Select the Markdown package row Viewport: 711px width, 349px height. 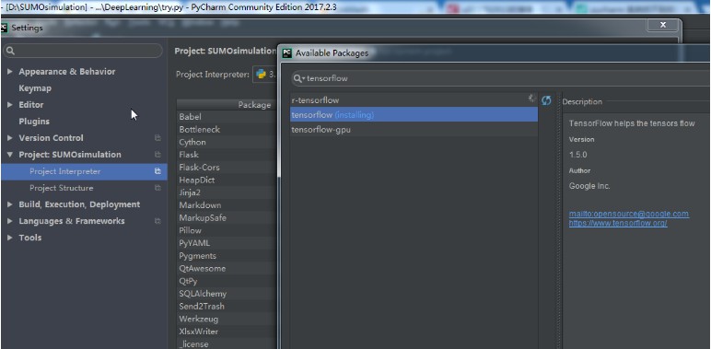click(x=227, y=205)
